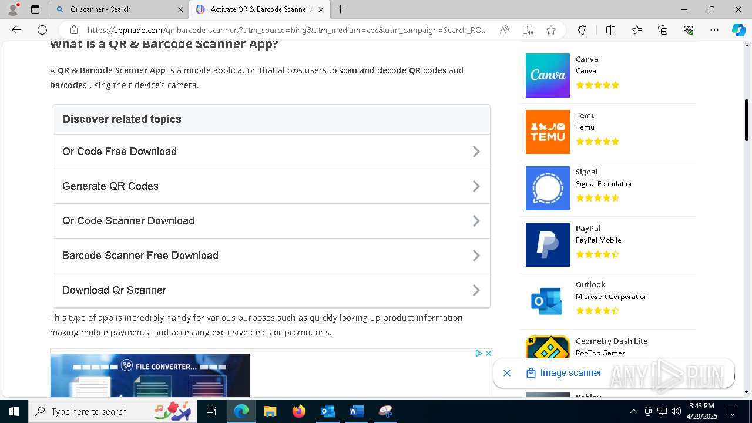This screenshot has width=752, height=423.
Task: Open the Canva app title link
Action: 587,59
